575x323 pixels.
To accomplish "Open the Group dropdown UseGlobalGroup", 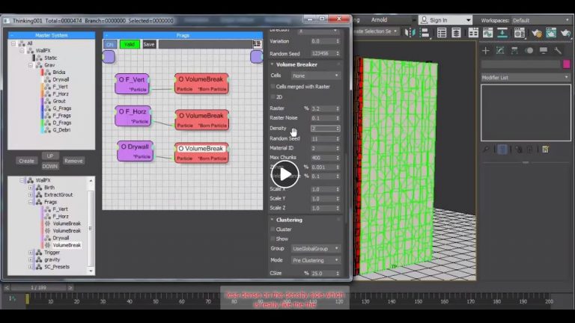I will coord(315,249).
